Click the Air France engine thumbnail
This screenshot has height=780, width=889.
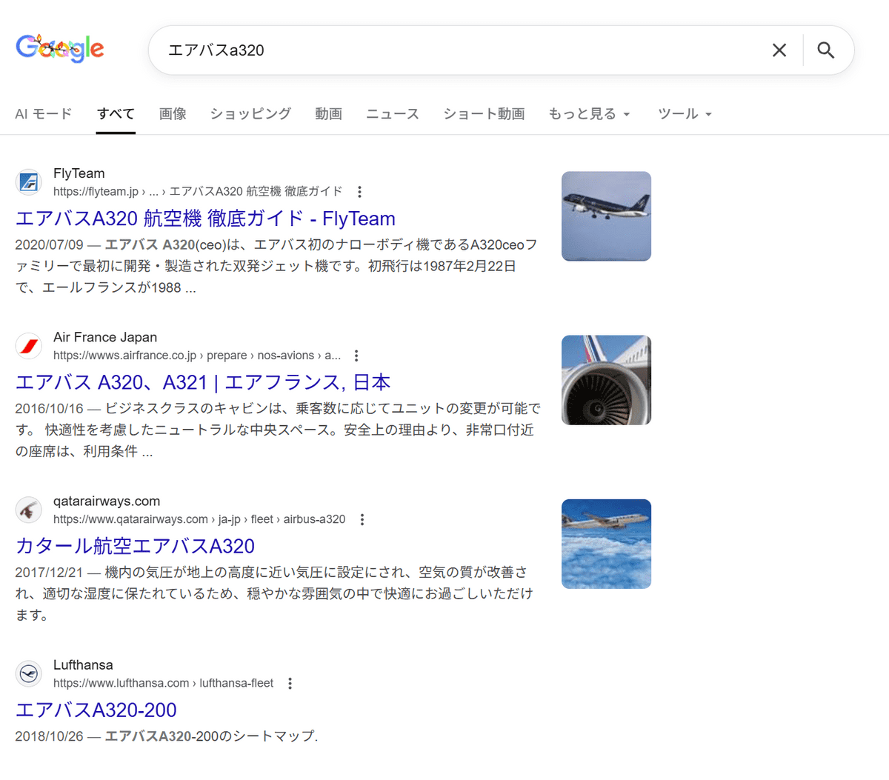606,380
